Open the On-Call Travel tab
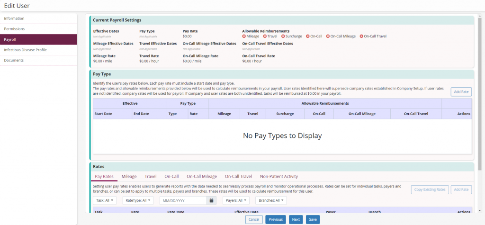The image size is (485, 225). pos(239,176)
